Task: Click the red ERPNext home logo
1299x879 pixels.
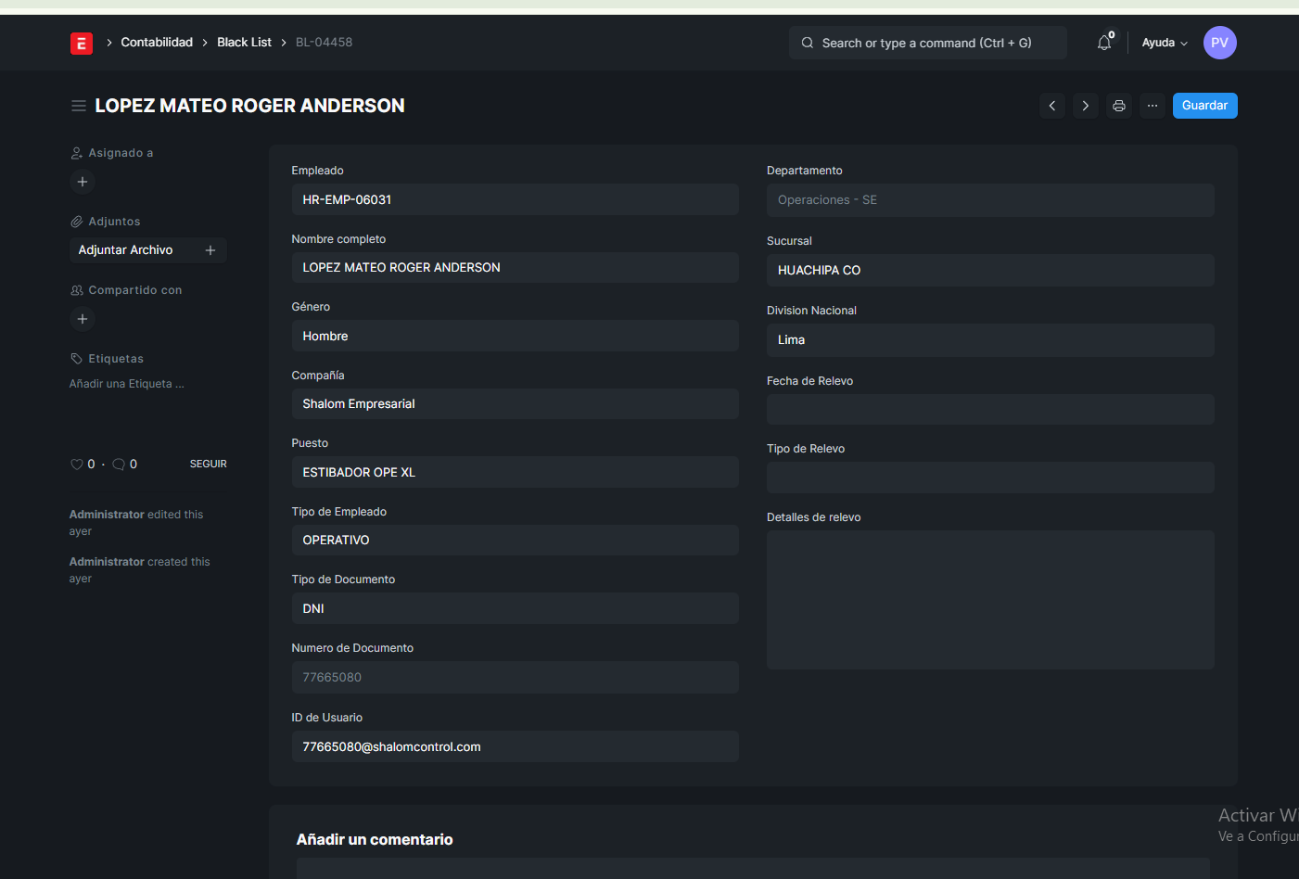Action: click(82, 43)
